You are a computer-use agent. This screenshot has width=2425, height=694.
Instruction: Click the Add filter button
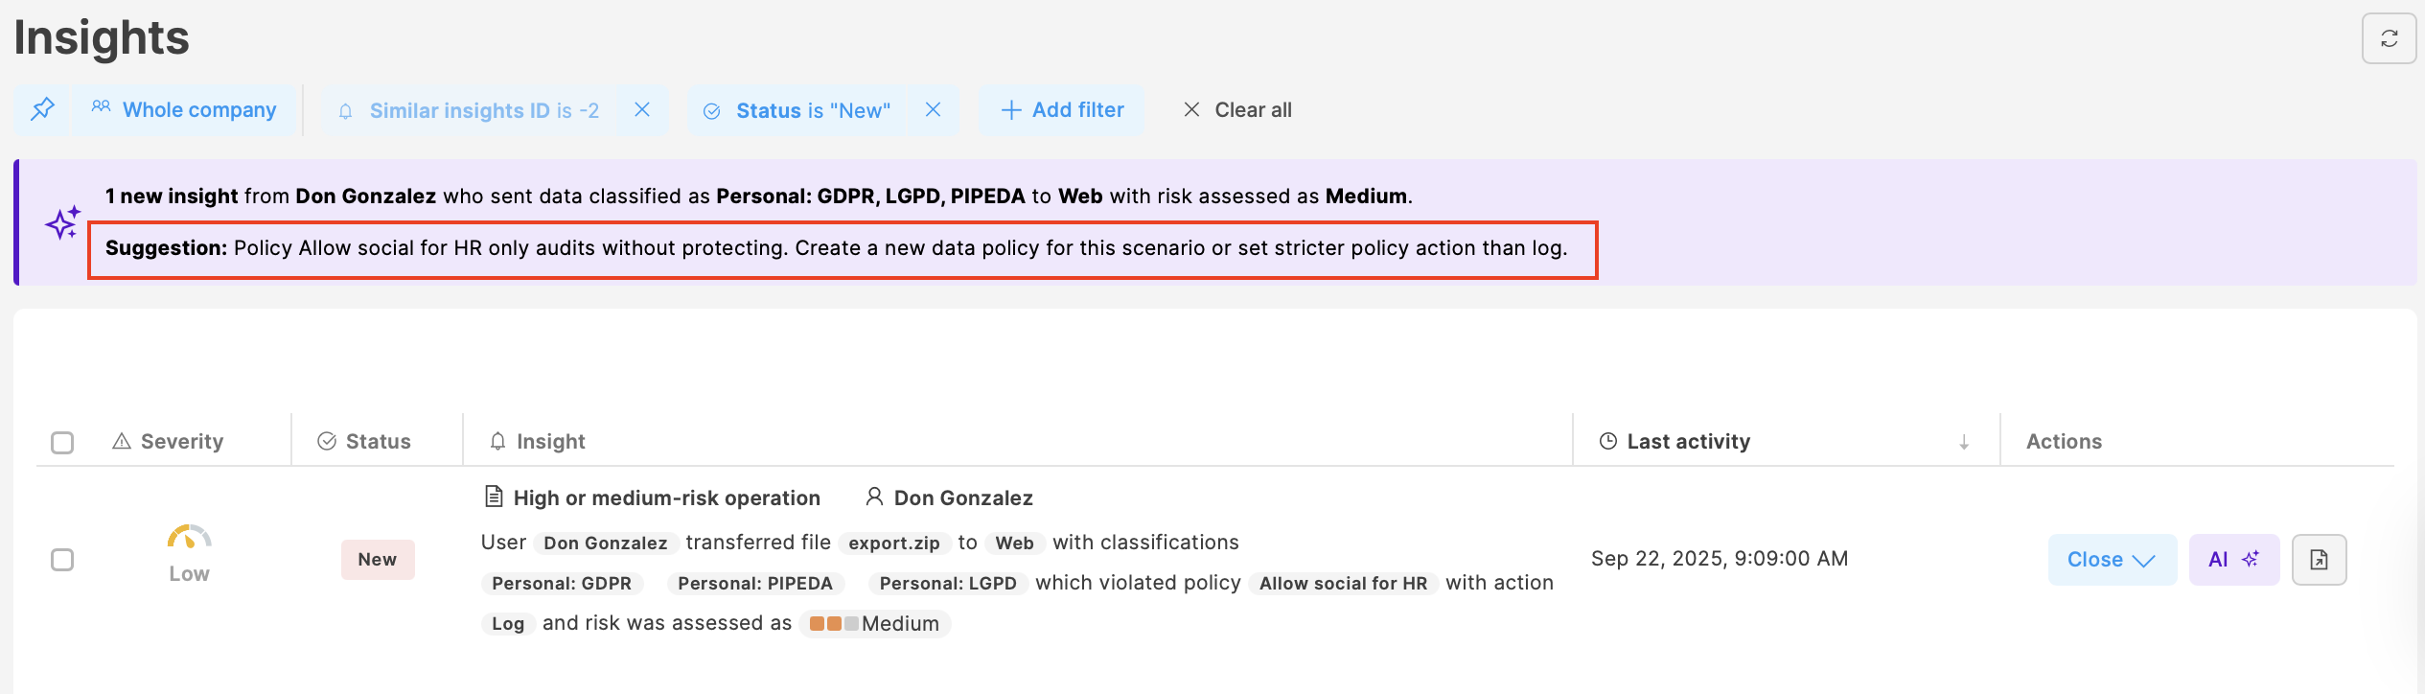(1062, 110)
